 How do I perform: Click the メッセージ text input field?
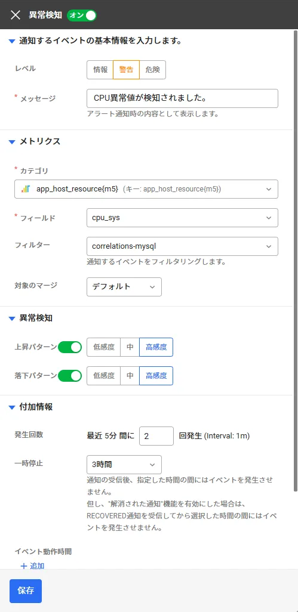182,98
